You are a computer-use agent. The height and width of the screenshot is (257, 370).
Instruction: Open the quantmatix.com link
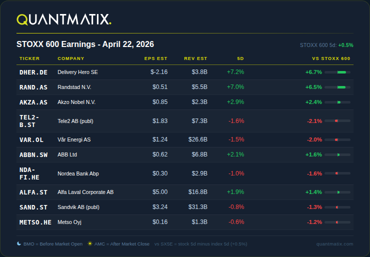334,244
